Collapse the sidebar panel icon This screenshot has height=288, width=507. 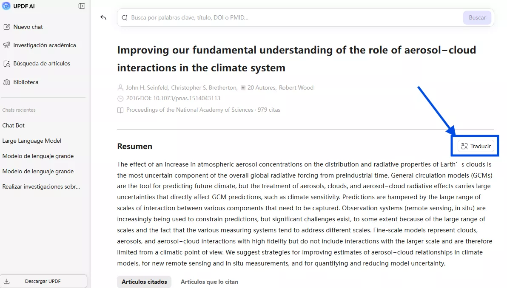click(82, 6)
